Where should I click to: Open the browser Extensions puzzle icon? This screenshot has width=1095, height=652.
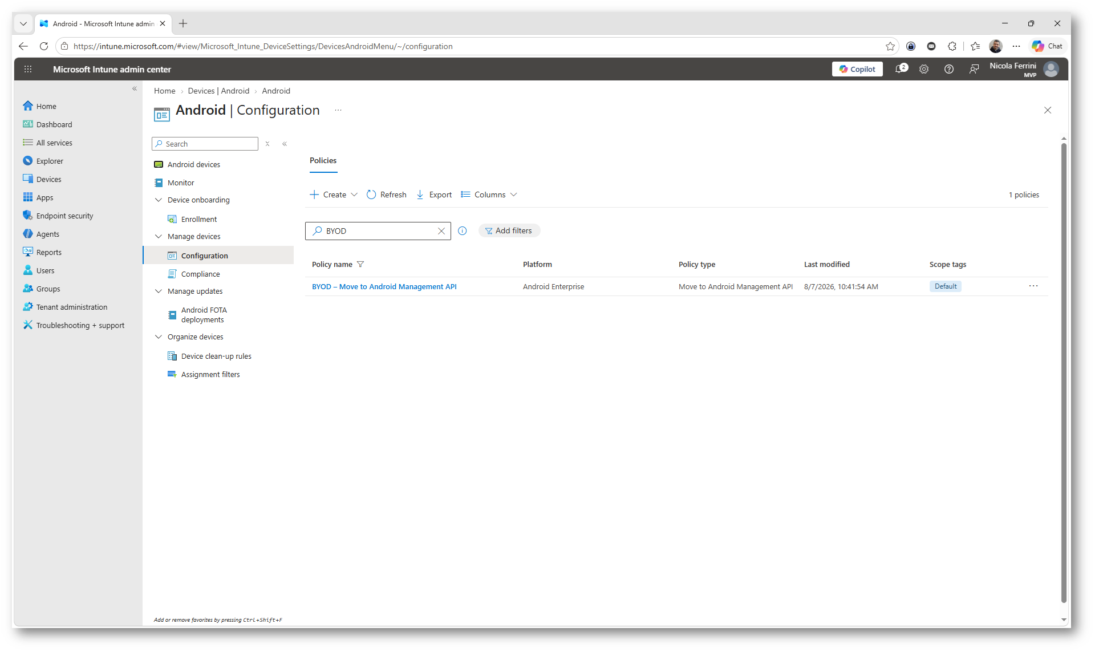(952, 46)
